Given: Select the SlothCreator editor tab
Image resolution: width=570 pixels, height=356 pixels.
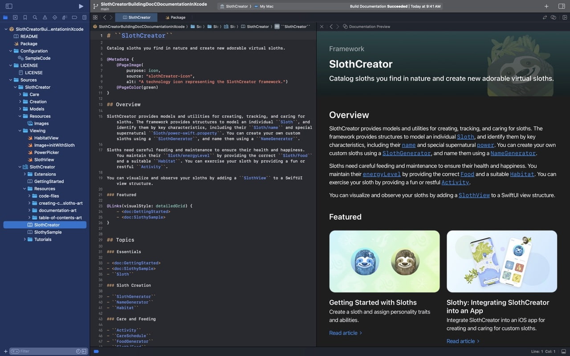Looking at the screenshot, I should [x=136, y=17].
